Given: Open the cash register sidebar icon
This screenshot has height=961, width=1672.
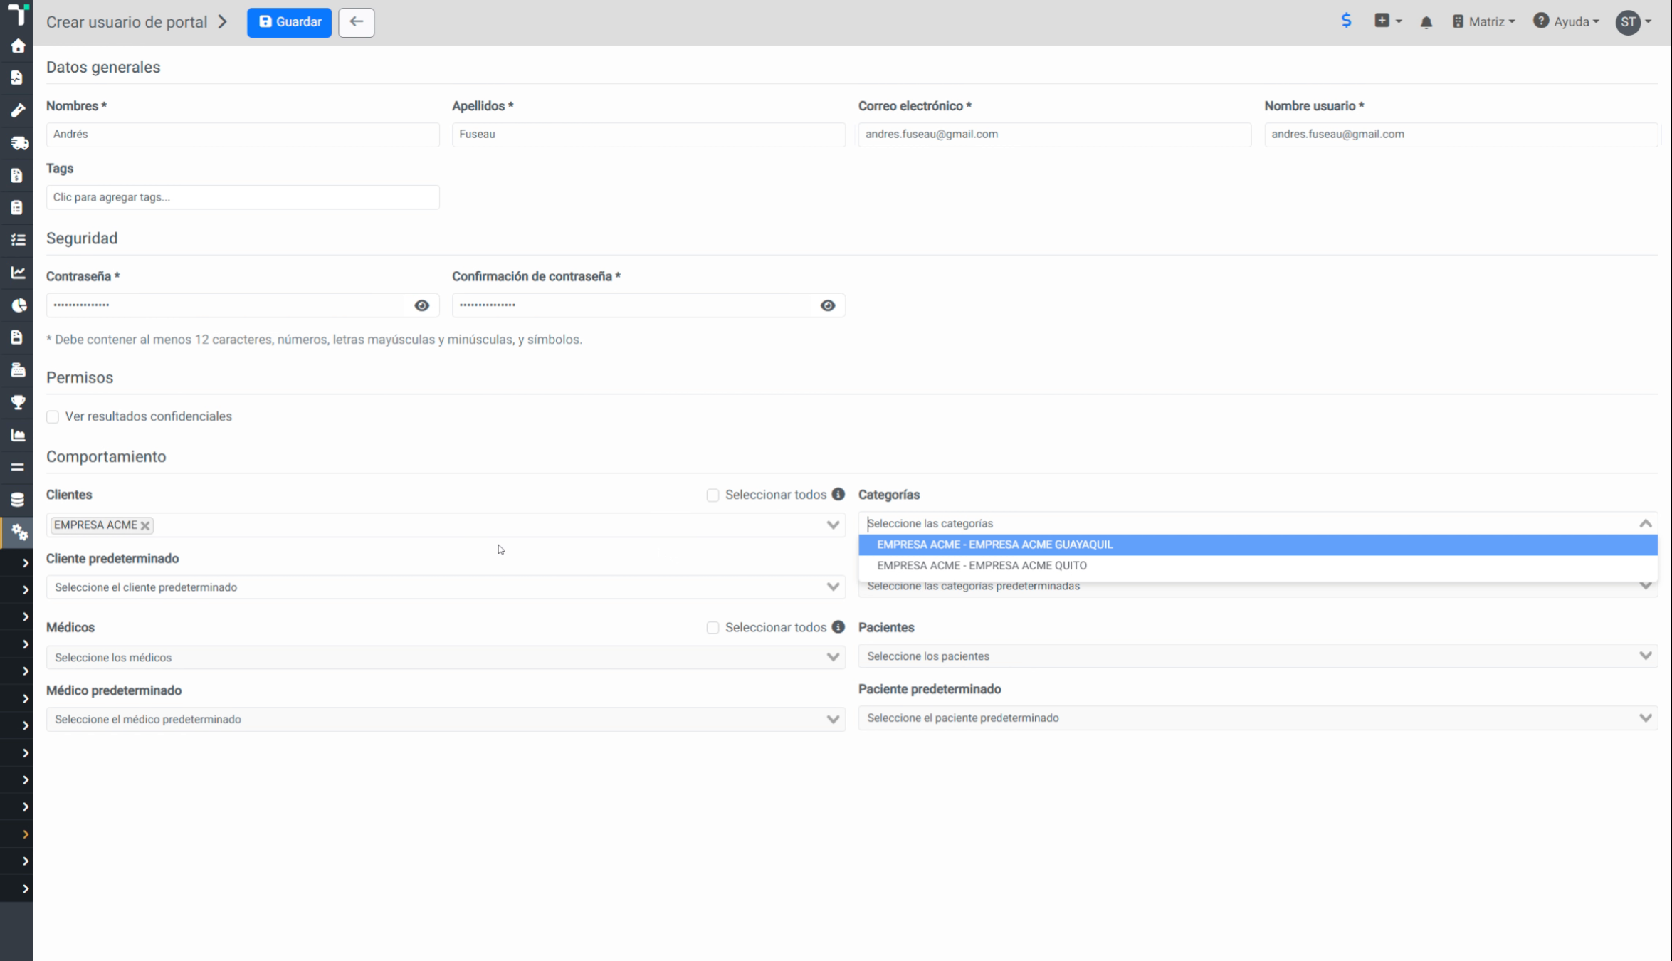Looking at the screenshot, I should click(x=18, y=369).
